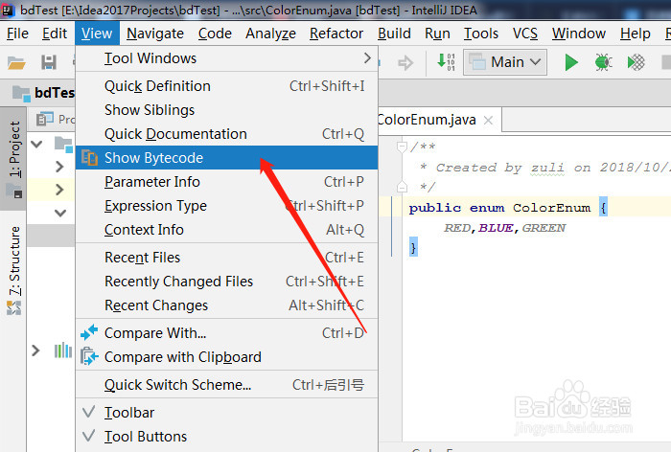671x452 pixels.
Task: Open the VCS menu
Action: (x=525, y=34)
